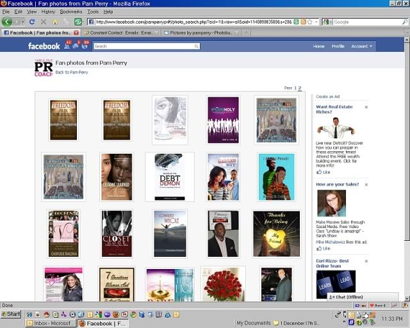Image resolution: width=410 pixels, height=328 pixels.
Task: Close the Want Real Estate Riches ad
Action: pyautogui.click(x=366, y=107)
